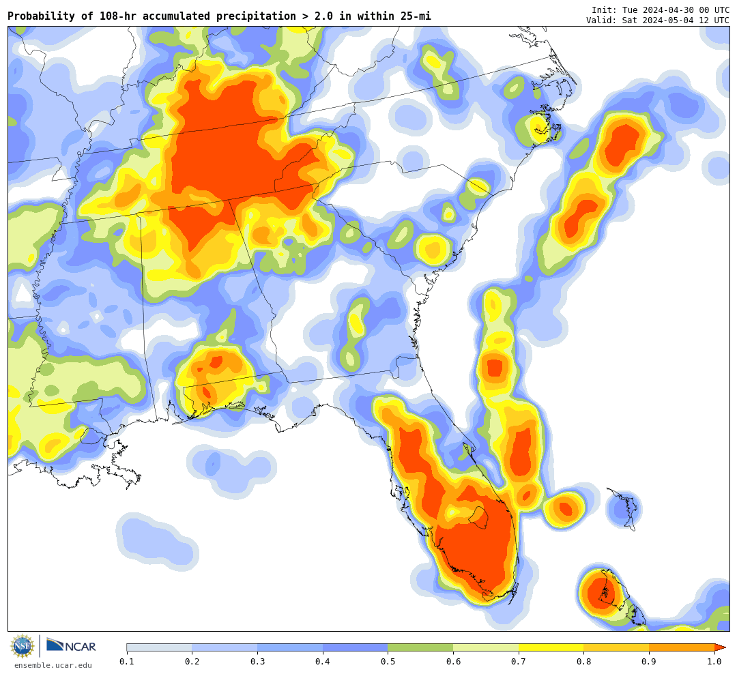Click the 0.1–0.2 light gray-blue colorbar segment
The height and width of the screenshot is (674, 737).
pyautogui.click(x=159, y=647)
